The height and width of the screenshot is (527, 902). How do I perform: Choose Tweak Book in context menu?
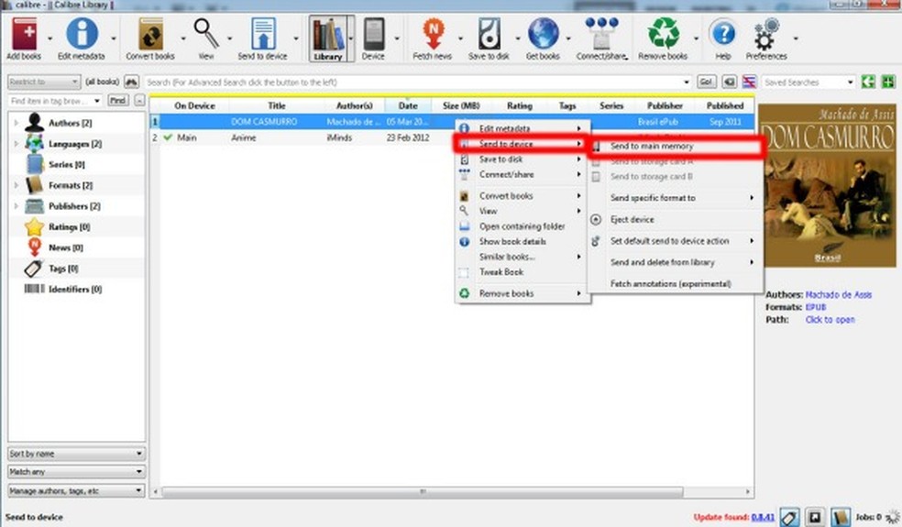(522, 272)
